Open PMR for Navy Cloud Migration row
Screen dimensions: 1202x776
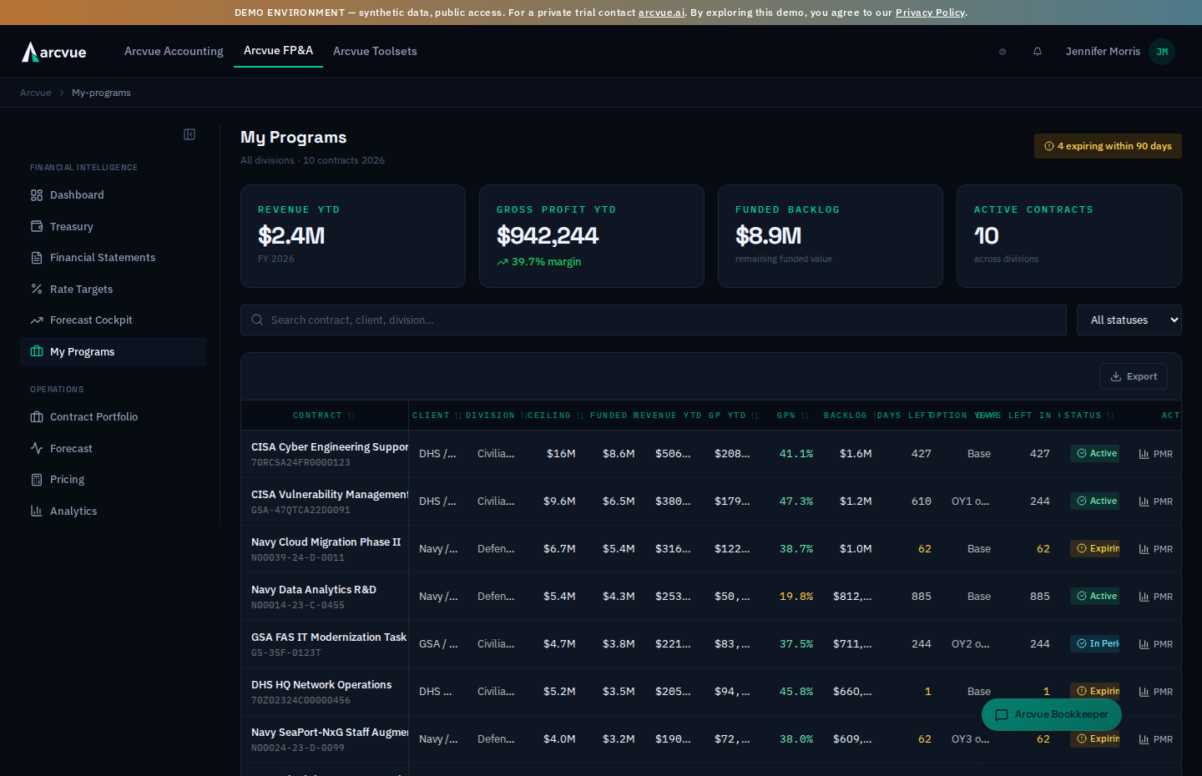(x=1156, y=549)
